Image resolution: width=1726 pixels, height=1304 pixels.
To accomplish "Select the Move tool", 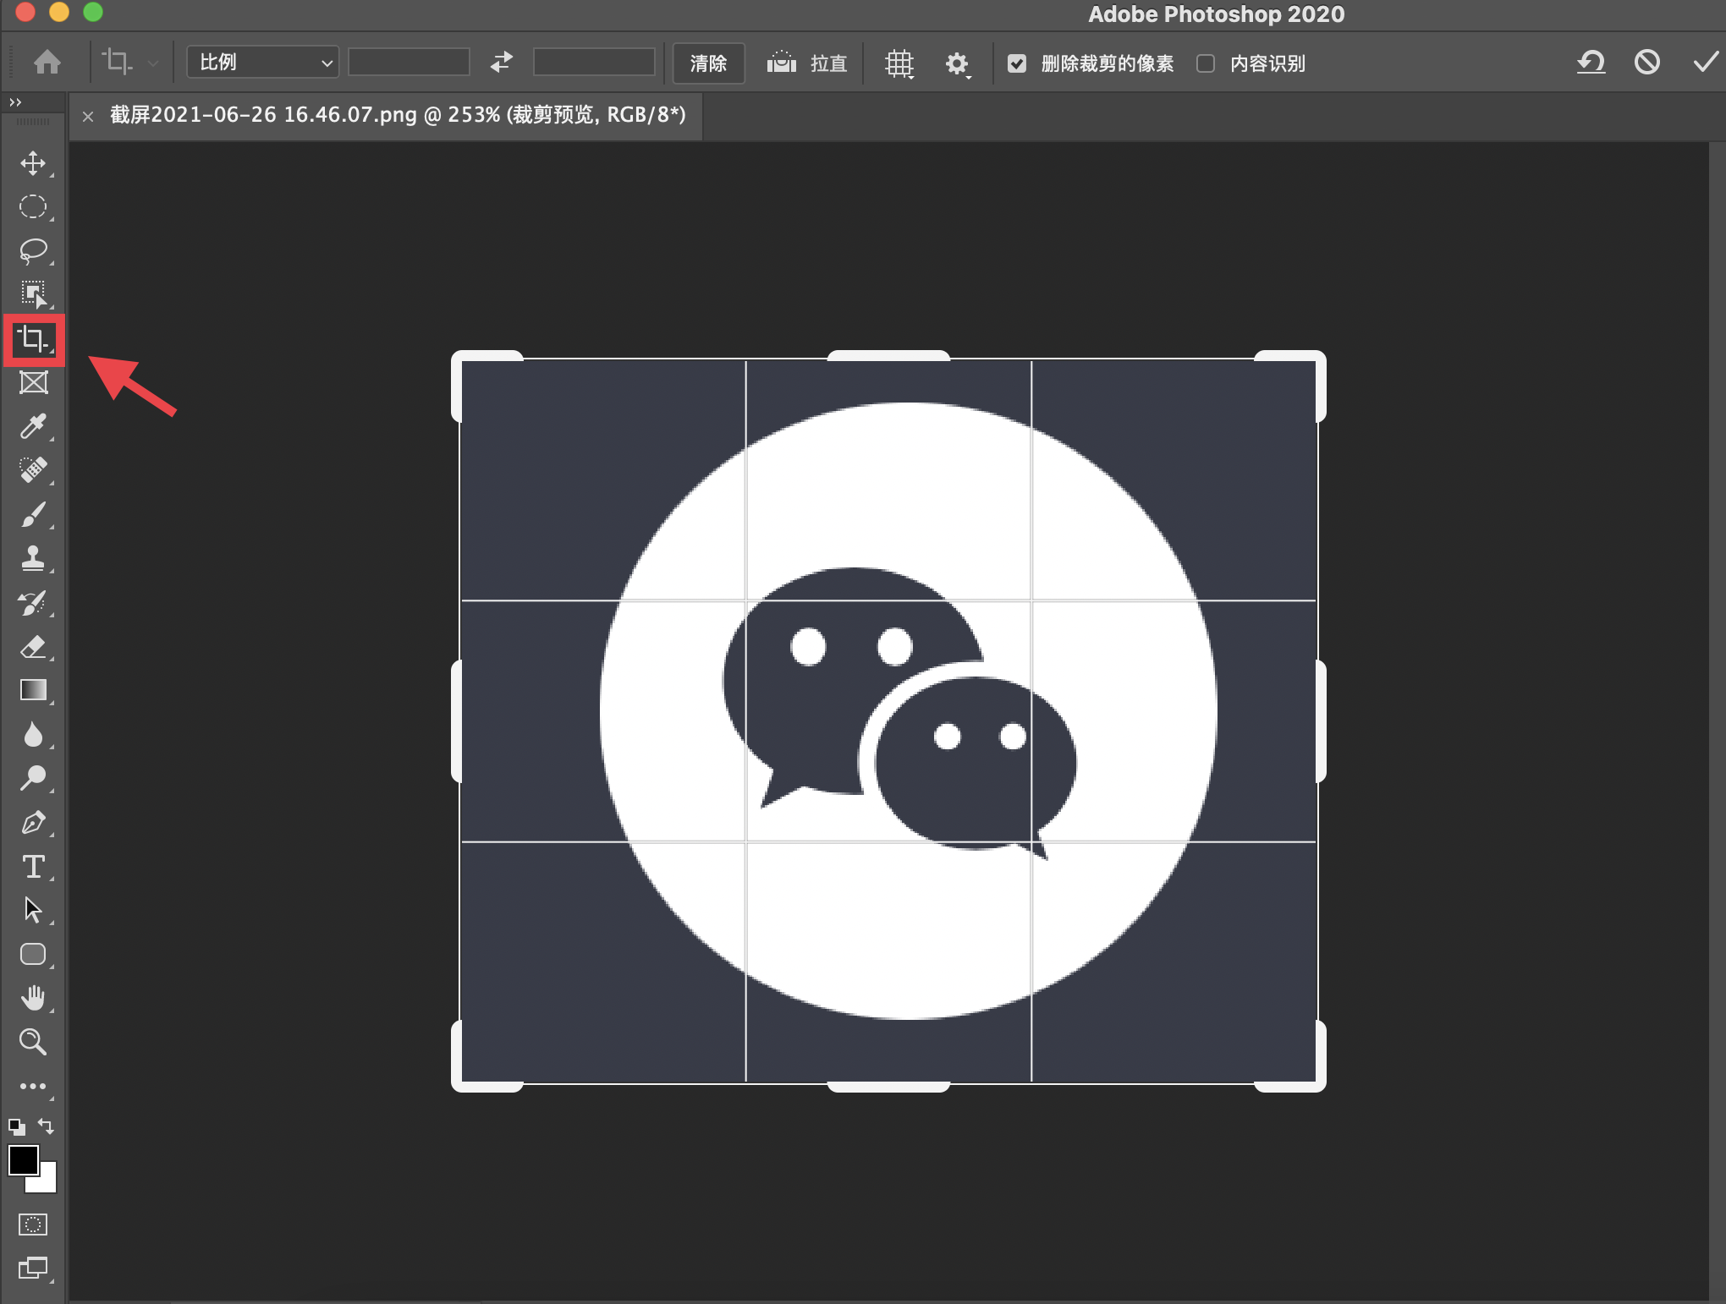I will coord(33,163).
